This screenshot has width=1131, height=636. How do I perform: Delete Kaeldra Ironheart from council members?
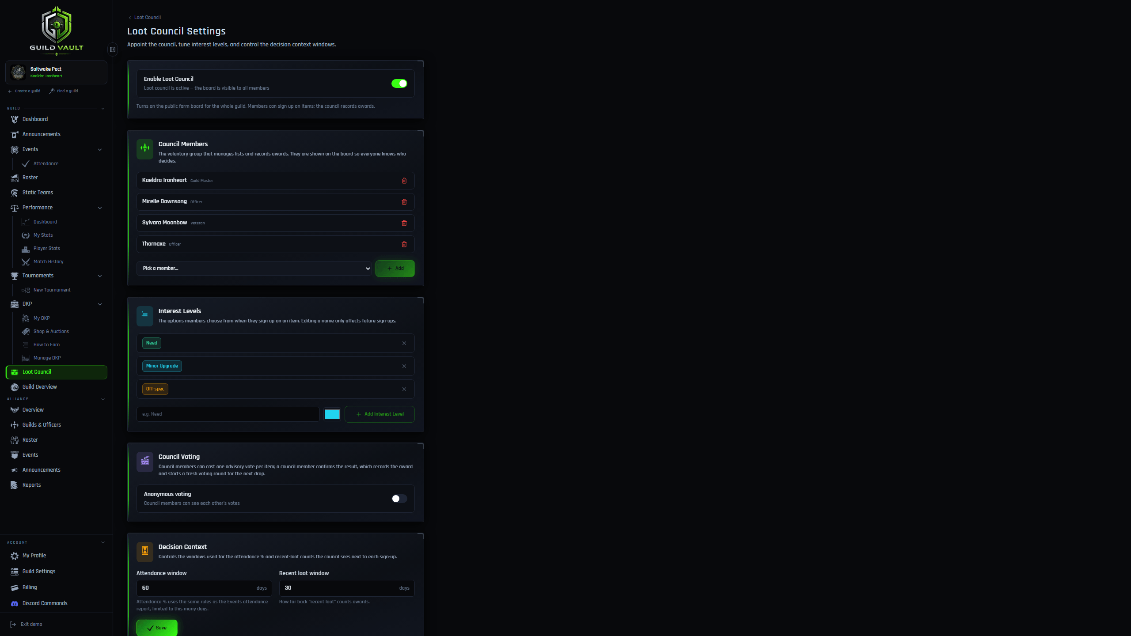coord(404,181)
